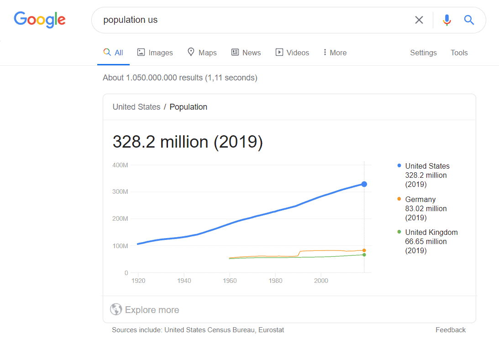The width and height of the screenshot is (499, 340).
Task: Open Explore more
Action: 152,309
